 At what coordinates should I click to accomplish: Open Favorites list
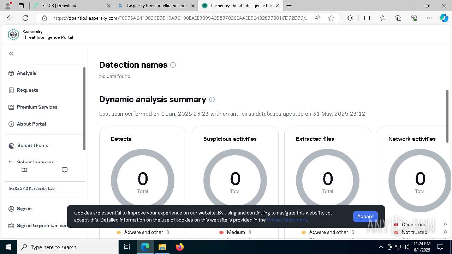click(x=383, y=18)
